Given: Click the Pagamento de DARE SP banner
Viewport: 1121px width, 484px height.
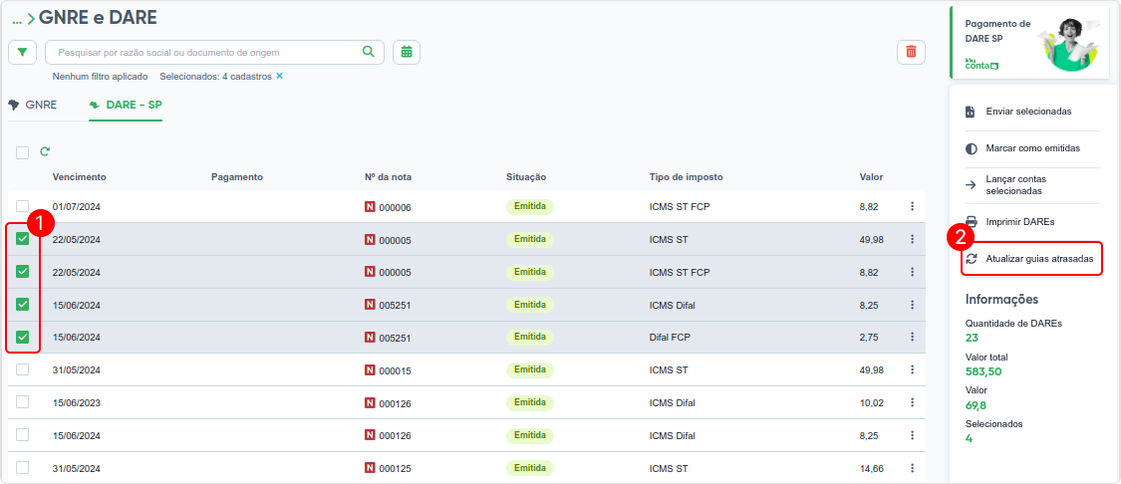Looking at the screenshot, I should pyautogui.click(x=1028, y=43).
